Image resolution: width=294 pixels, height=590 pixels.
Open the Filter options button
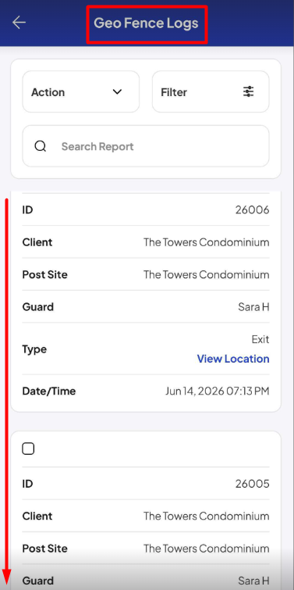click(211, 91)
